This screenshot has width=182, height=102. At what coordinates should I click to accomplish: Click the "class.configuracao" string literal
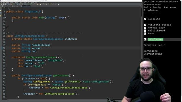96,82
